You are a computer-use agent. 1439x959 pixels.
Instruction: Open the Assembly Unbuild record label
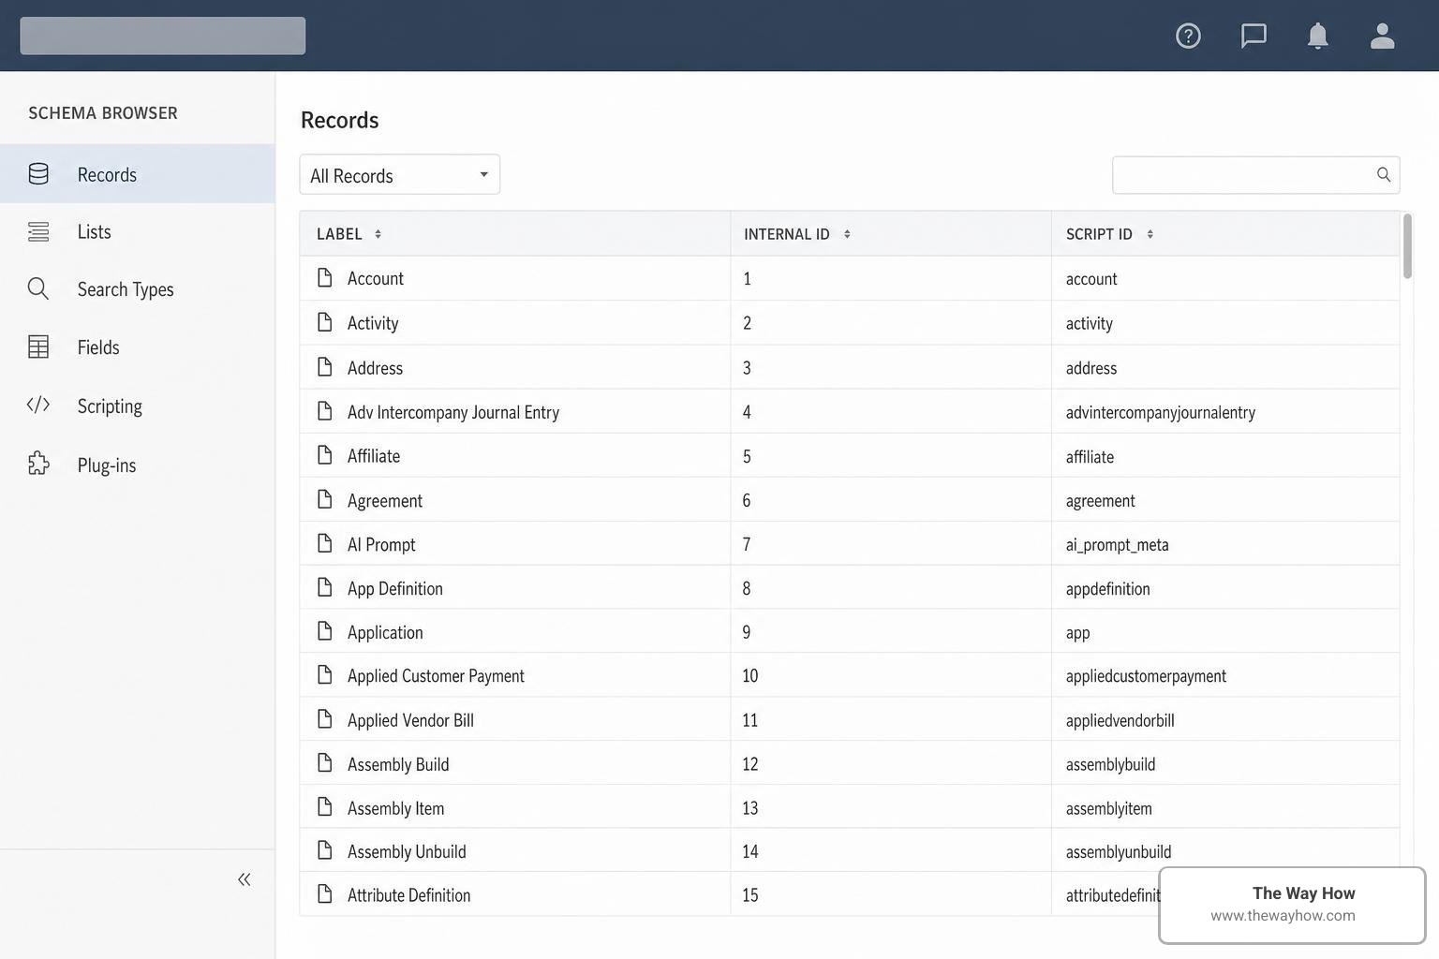[407, 851]
